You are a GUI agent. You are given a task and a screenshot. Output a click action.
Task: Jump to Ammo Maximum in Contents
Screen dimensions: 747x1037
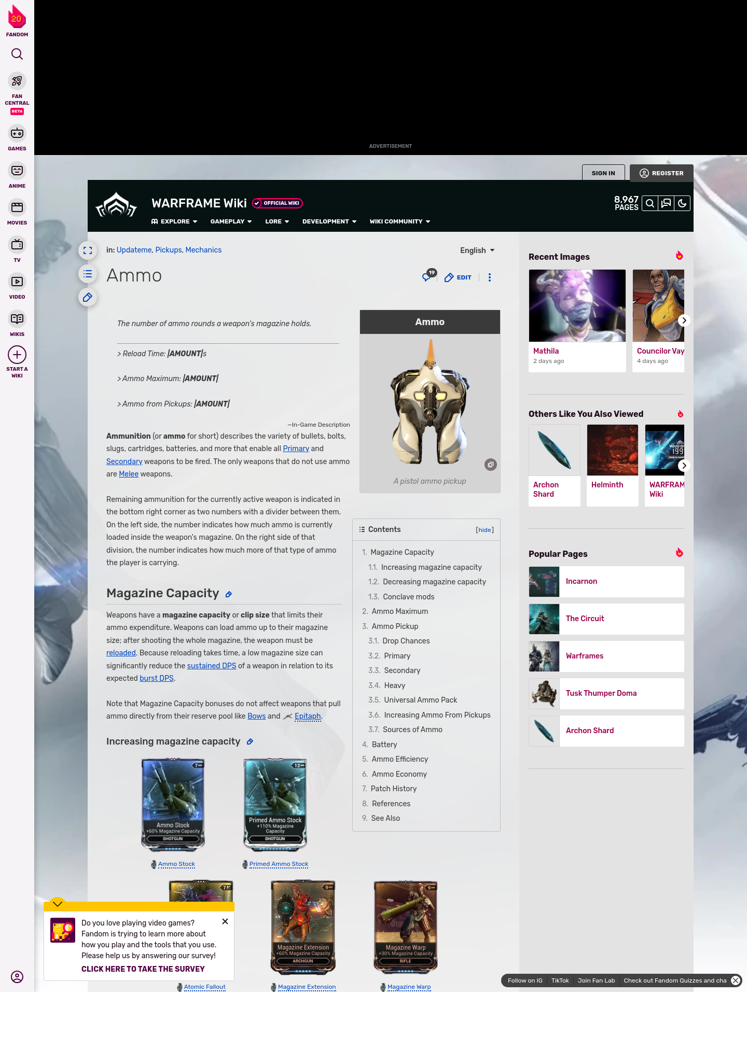tap(399, 611)
